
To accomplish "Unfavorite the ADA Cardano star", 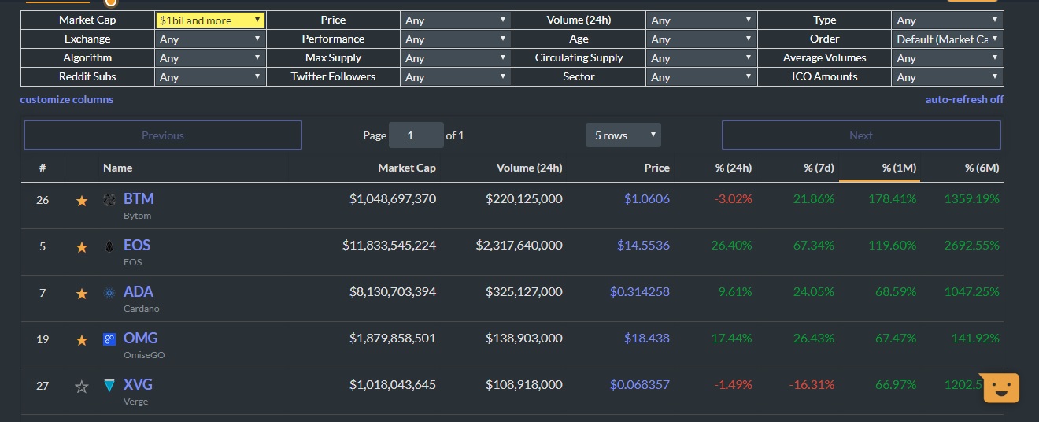I will pos(81,294).
